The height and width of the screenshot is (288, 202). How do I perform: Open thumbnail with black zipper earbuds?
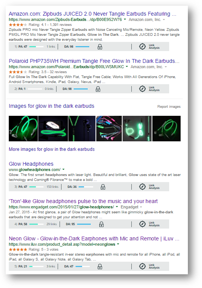click(x=82, y=129)
